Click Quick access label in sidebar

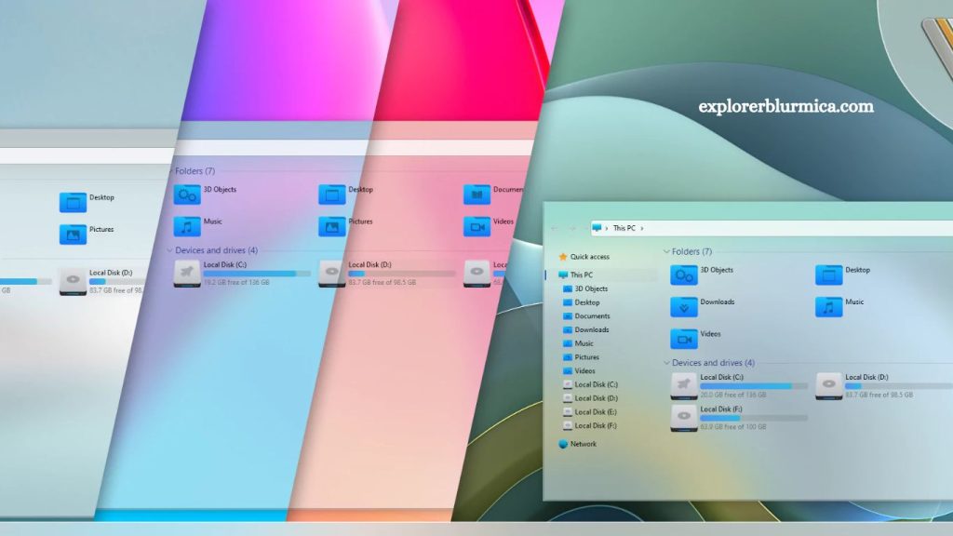[x=589, y=257]
